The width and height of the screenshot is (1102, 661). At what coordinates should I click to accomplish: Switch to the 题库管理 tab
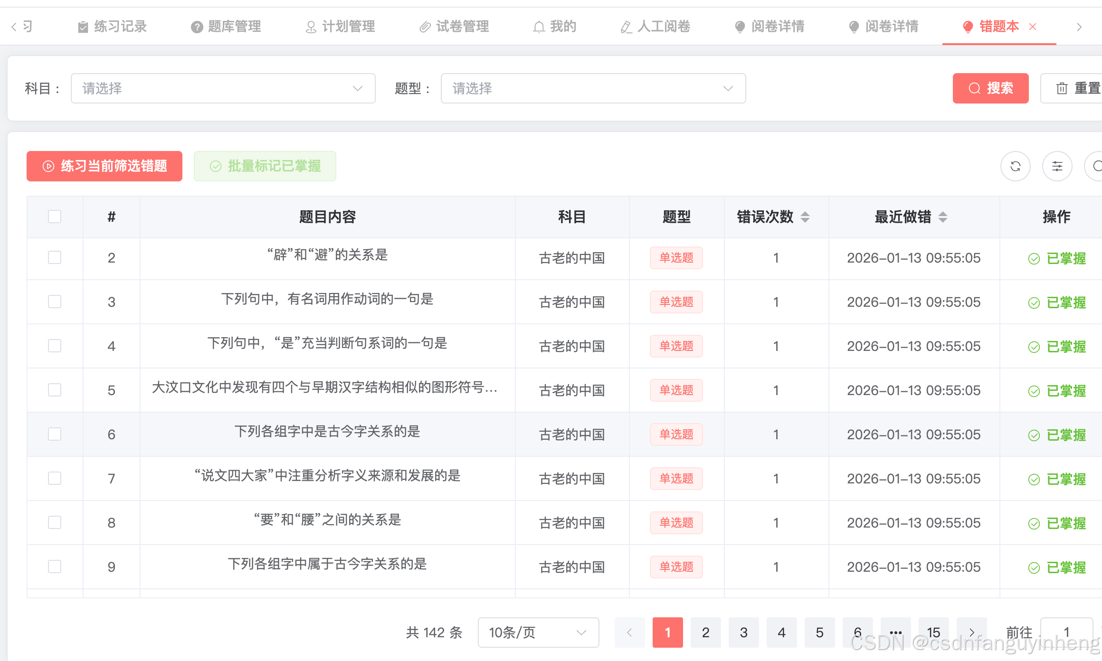pyautogui.click(x=226, y=27)
